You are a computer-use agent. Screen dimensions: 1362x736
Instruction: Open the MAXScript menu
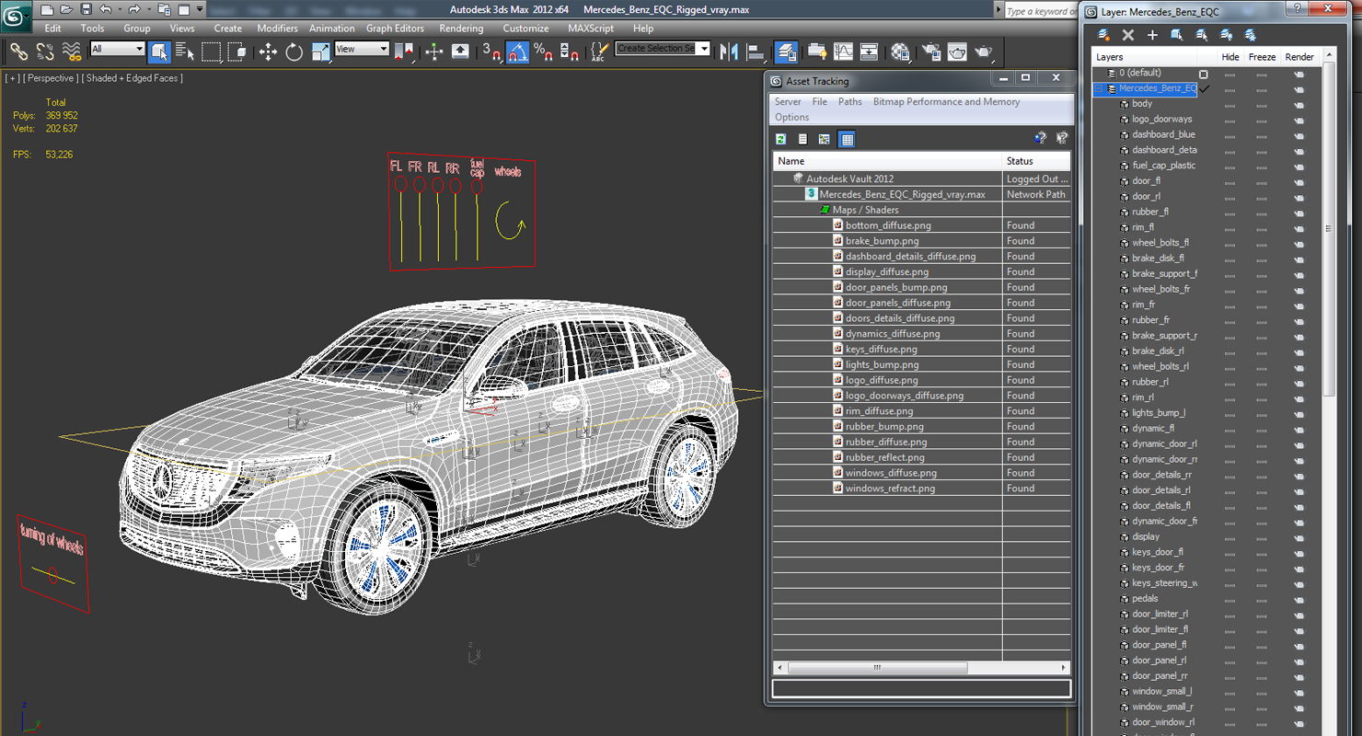[590, 29]
